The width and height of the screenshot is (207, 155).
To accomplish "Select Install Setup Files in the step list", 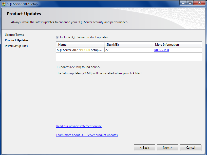I will click(16, 46).
